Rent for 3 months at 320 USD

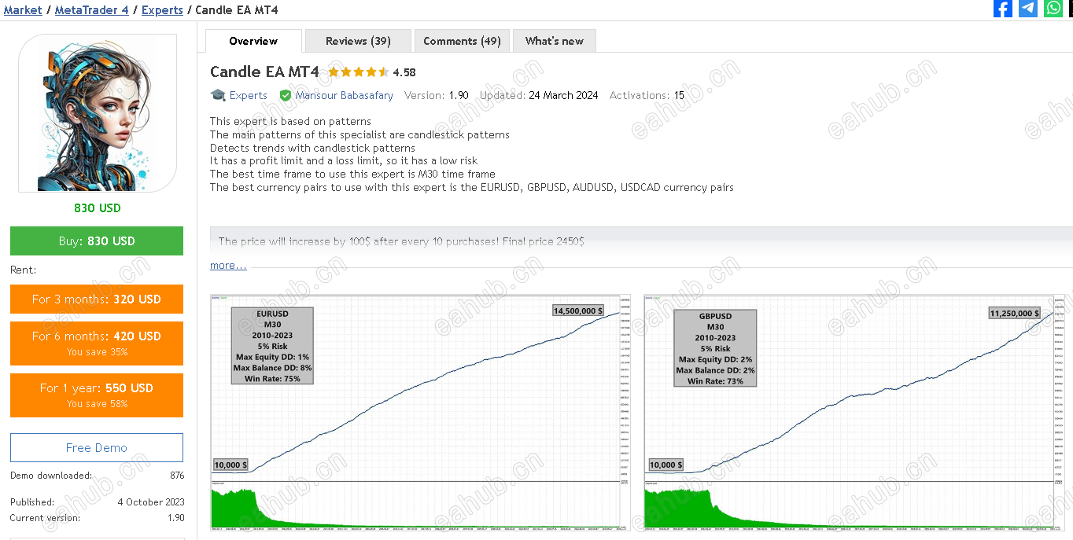(x=97, y=299)
